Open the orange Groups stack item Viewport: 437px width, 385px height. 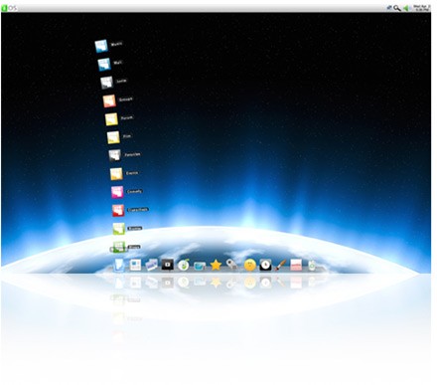click(x=109, y=101)
